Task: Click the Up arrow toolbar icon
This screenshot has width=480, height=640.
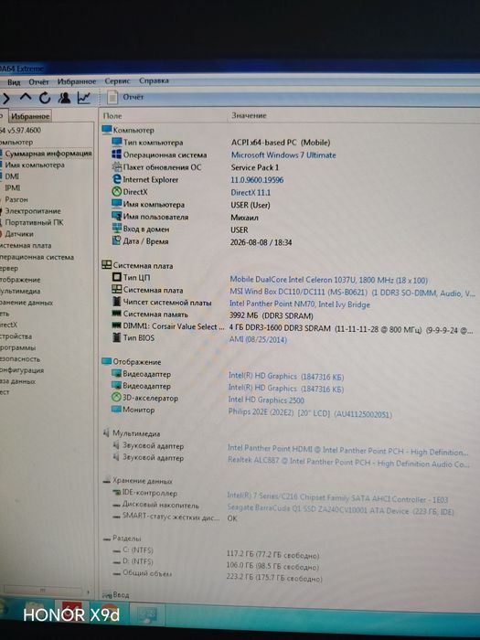Action: (x=26, y=98)
